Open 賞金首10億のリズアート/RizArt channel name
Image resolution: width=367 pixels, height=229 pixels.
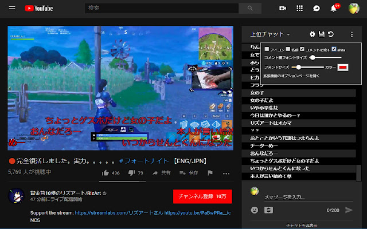[65, 194]
